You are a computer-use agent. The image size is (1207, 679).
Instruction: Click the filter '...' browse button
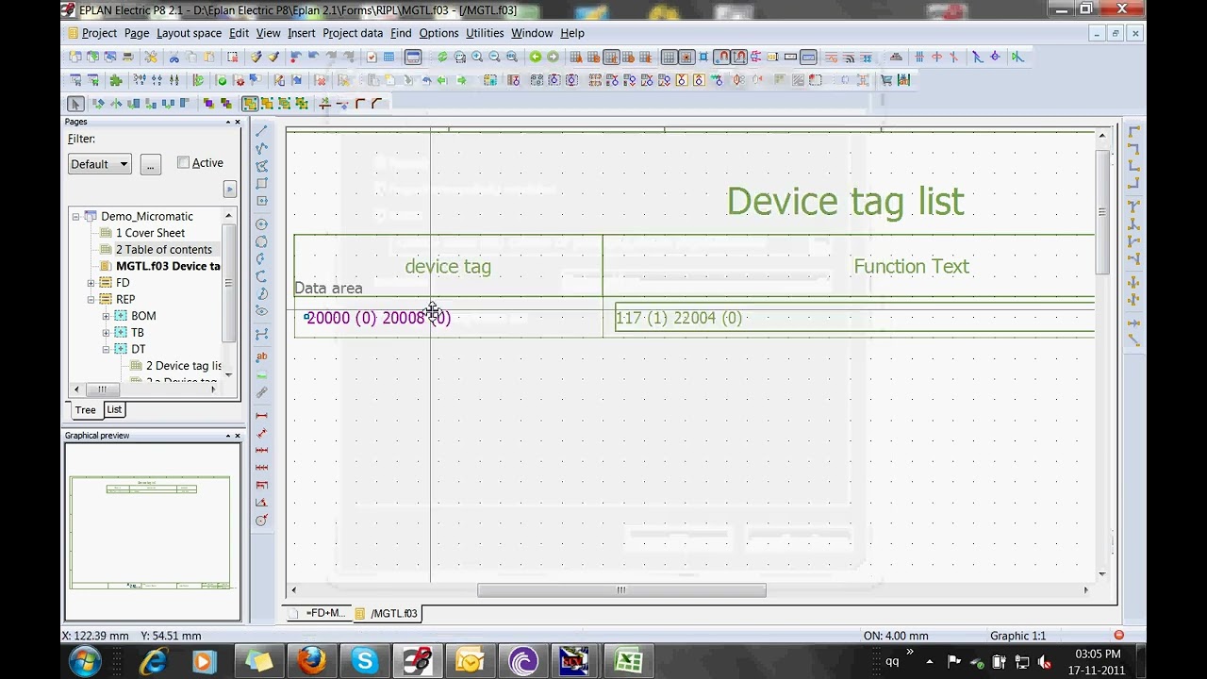point(150,164)
